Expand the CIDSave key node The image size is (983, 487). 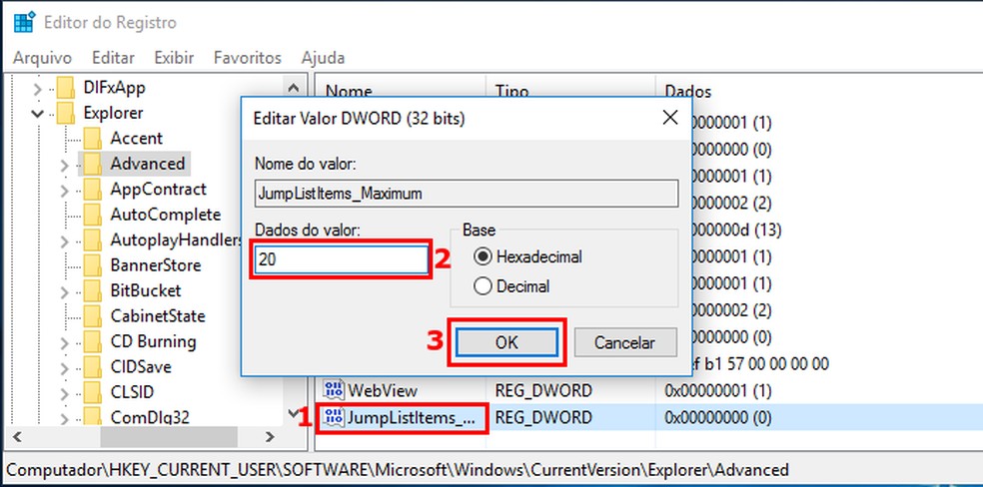coord(64,368)
